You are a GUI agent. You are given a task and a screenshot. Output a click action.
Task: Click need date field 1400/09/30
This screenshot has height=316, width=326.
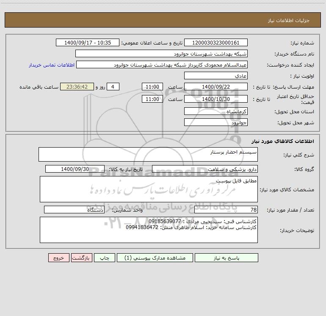75,169
